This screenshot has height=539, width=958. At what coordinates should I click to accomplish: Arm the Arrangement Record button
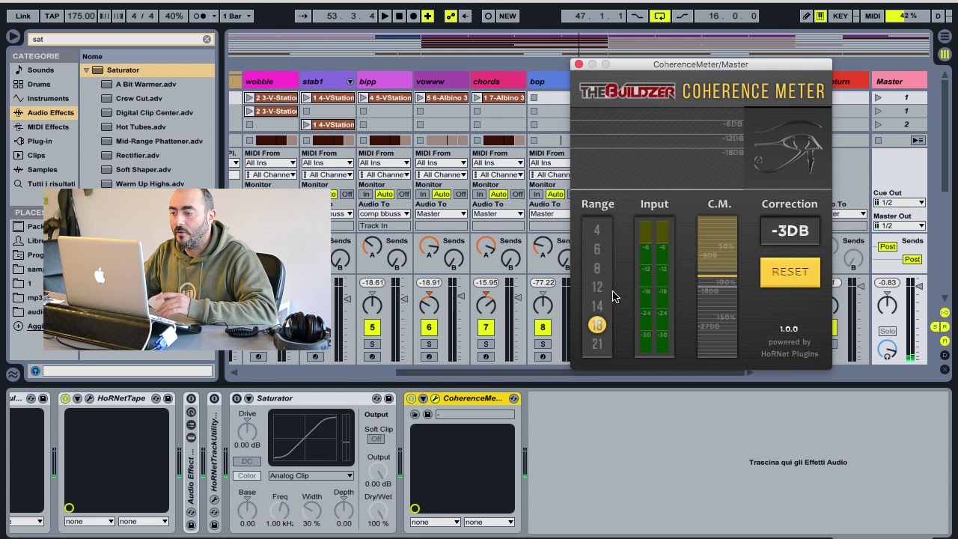tap(413, 16)
